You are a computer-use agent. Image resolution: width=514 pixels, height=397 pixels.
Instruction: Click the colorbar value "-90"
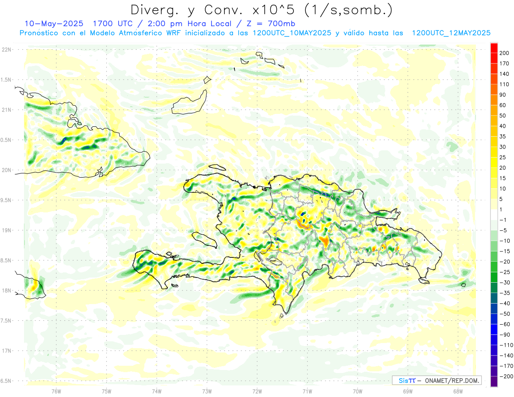click(504, 335)
